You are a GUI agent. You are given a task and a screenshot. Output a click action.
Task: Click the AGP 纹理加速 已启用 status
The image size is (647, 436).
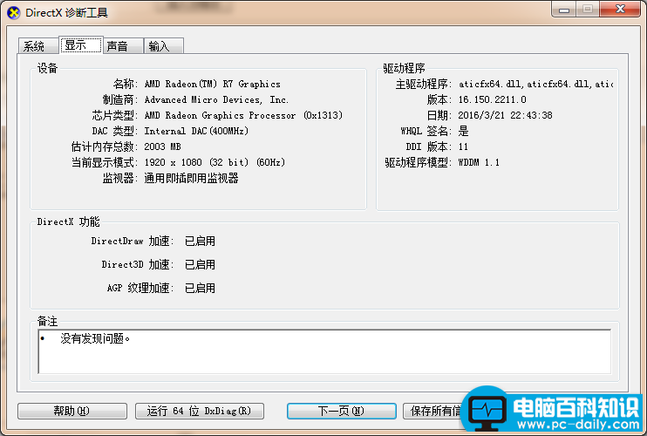pyautogui.click(x=200, y=289)
